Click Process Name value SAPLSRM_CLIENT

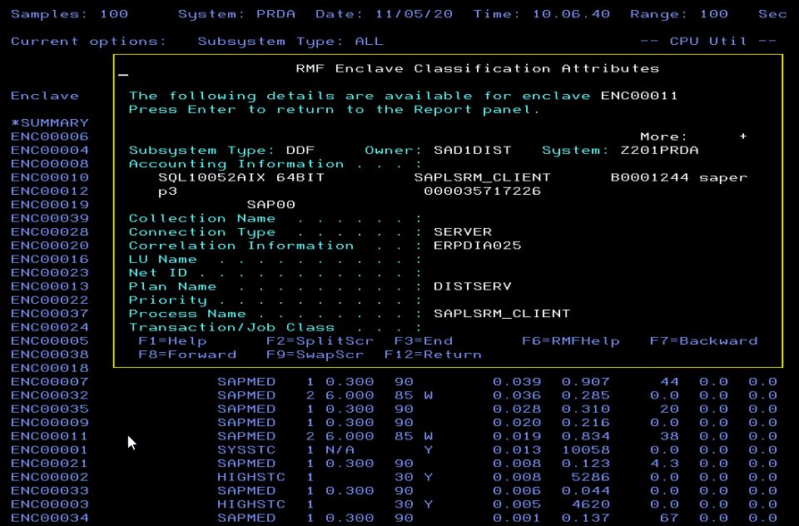click(x=502, y=314)
